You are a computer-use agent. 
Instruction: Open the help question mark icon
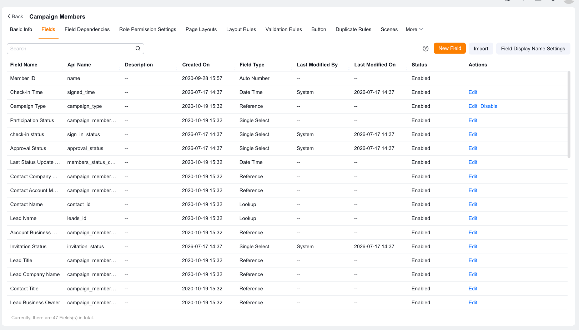pyautogui.click(x=426, y=49)
